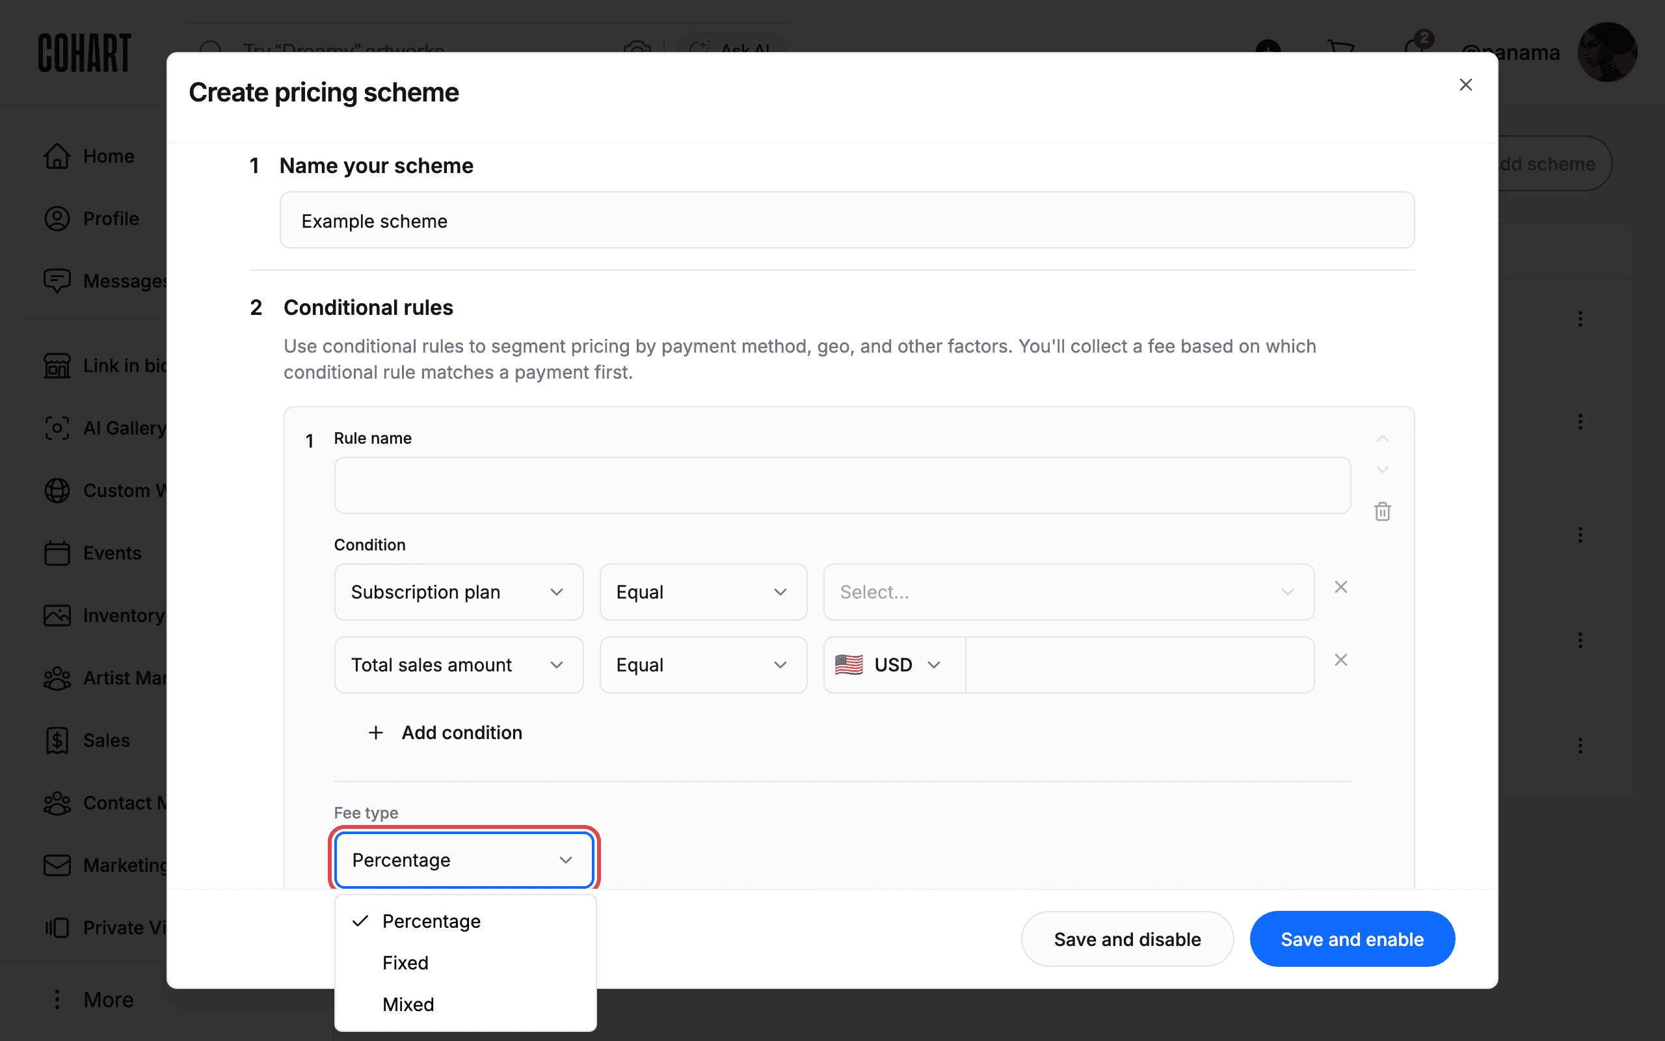Image resolution: width=1665 pixels, height=1041 pixels.
Task: Open the Equal operator dropdown for Total sales amount
Action: [x=703, y=665]
